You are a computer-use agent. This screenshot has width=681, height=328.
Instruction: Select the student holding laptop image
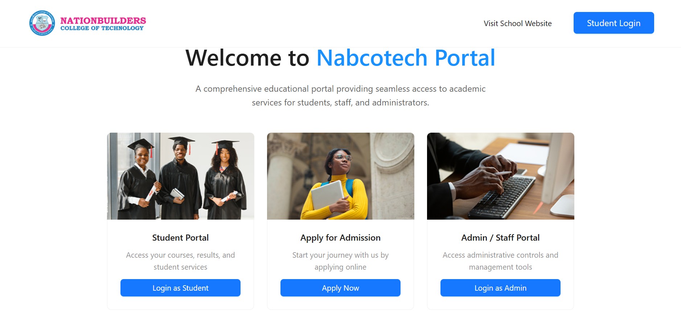click(x=340, y=176)
